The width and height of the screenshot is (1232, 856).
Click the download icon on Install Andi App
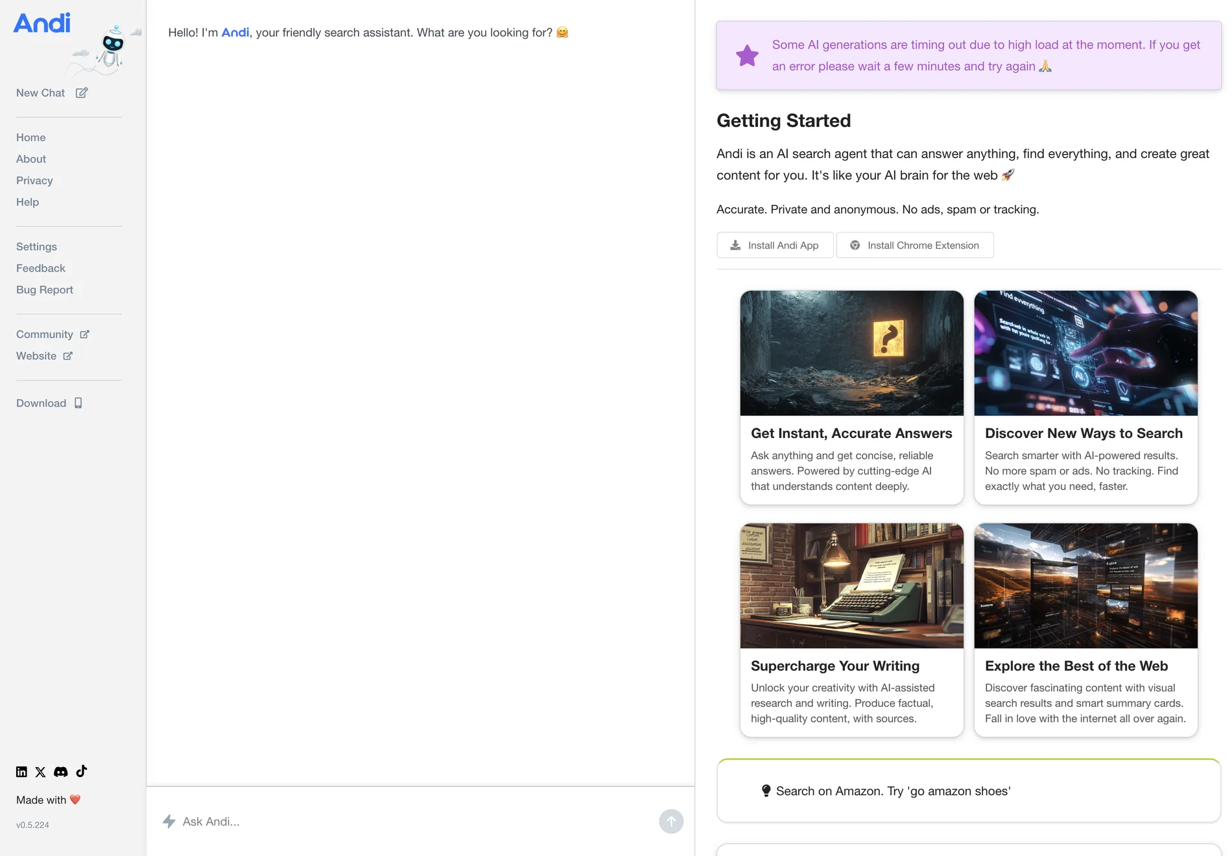(x=735, y=245)
